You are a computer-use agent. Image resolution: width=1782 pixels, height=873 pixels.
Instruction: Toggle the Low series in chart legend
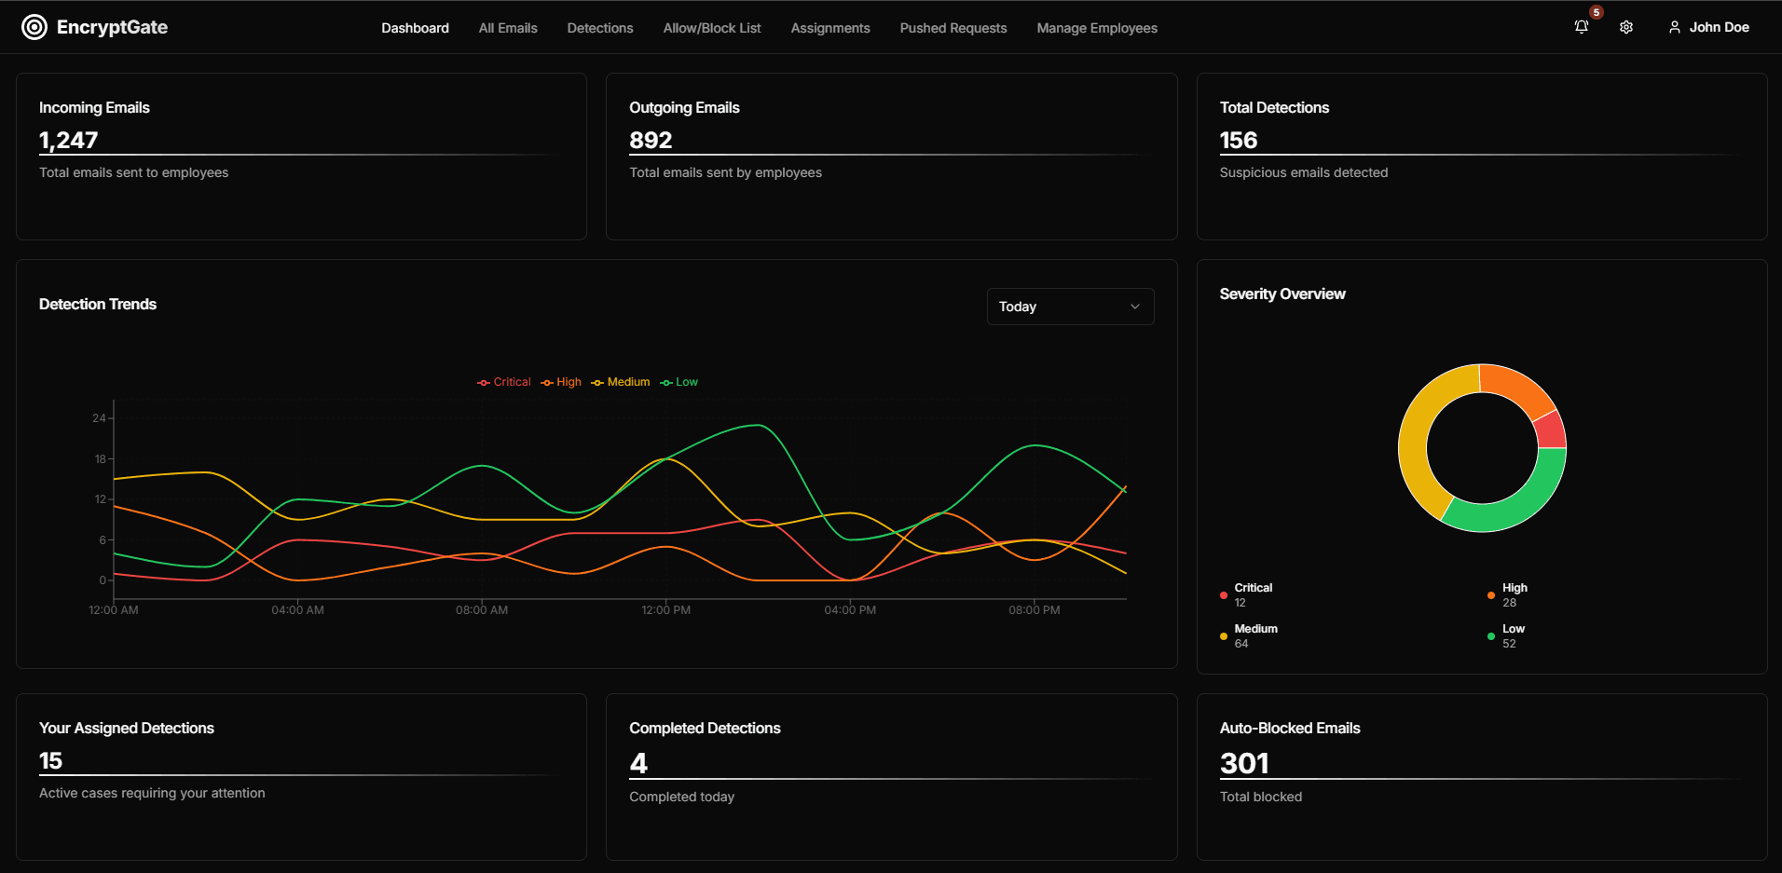679,382
